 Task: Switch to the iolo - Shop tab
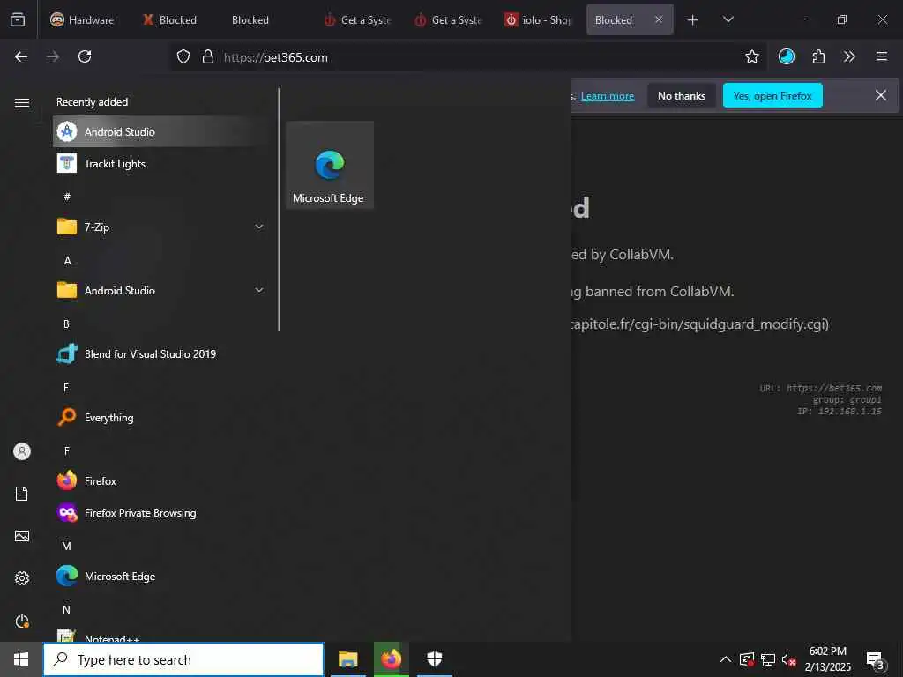point(539,19)
